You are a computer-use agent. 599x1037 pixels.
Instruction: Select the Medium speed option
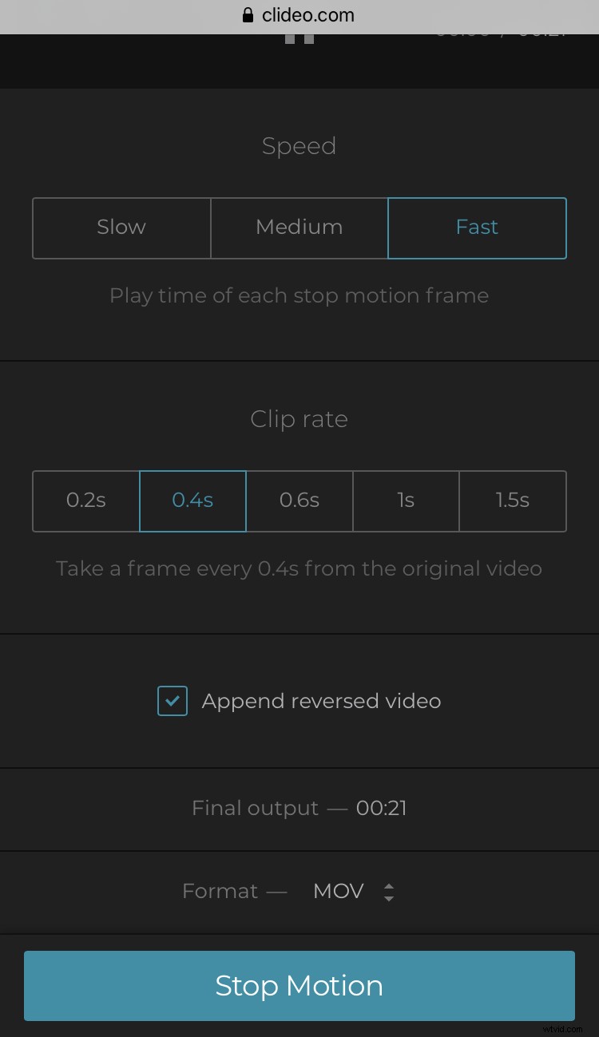point(299,228)
